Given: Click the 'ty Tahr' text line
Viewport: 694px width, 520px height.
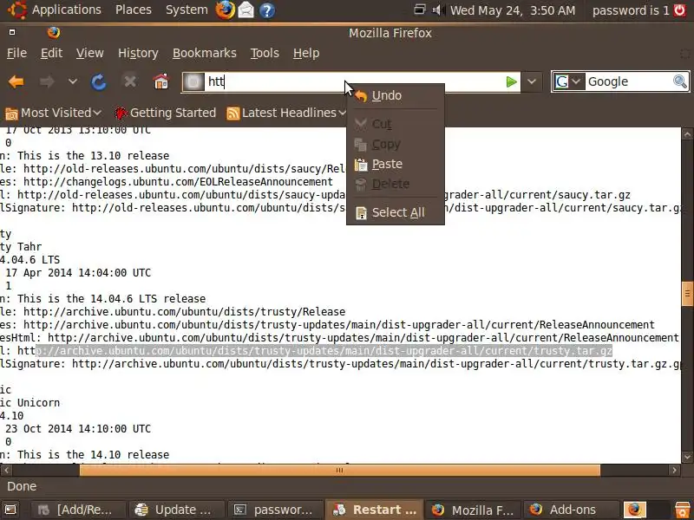Looking at the screenshot, I should point(21,247).
